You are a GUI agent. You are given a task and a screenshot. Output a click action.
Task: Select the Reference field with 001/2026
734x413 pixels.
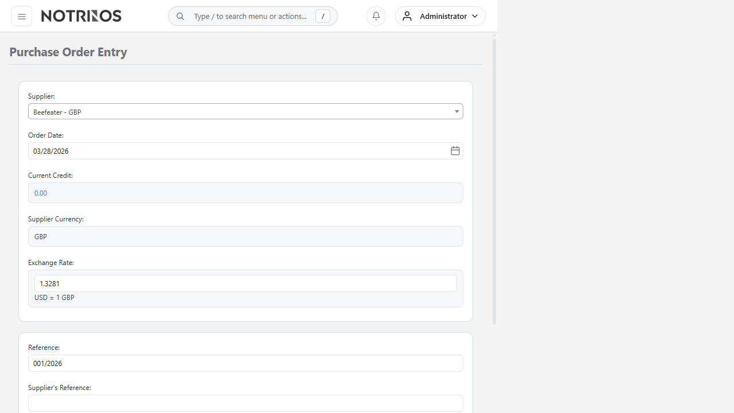[245, 363]
